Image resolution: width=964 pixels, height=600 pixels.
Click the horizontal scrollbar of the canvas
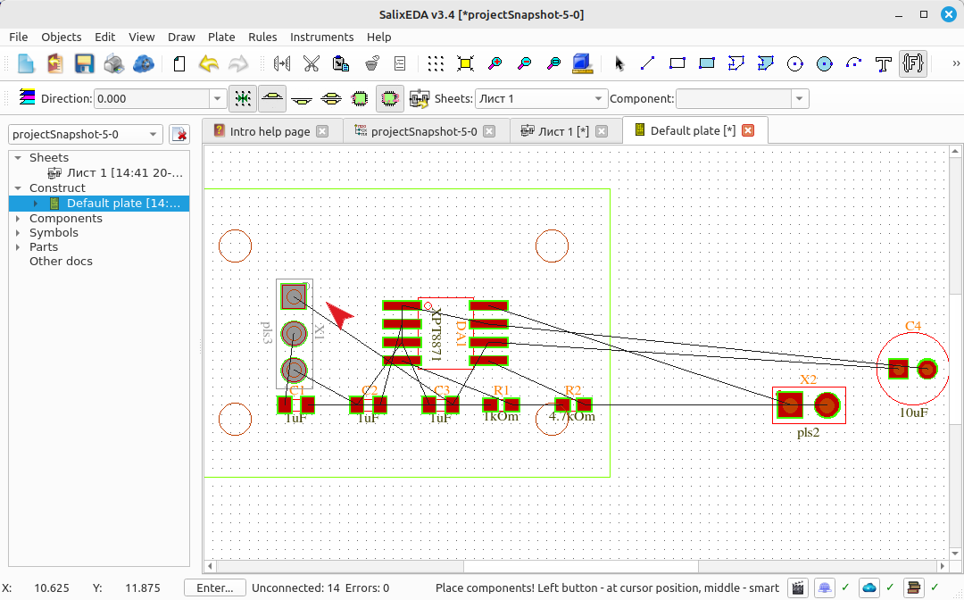pyautogui.click(x=576, y=565)
